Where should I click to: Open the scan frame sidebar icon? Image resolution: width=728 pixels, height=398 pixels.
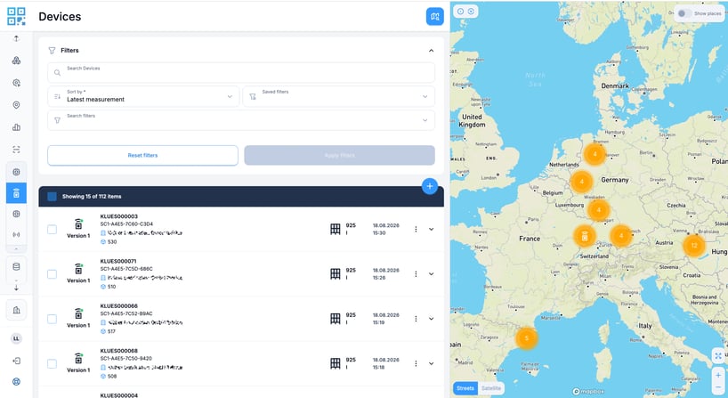[x=16, y=150]
